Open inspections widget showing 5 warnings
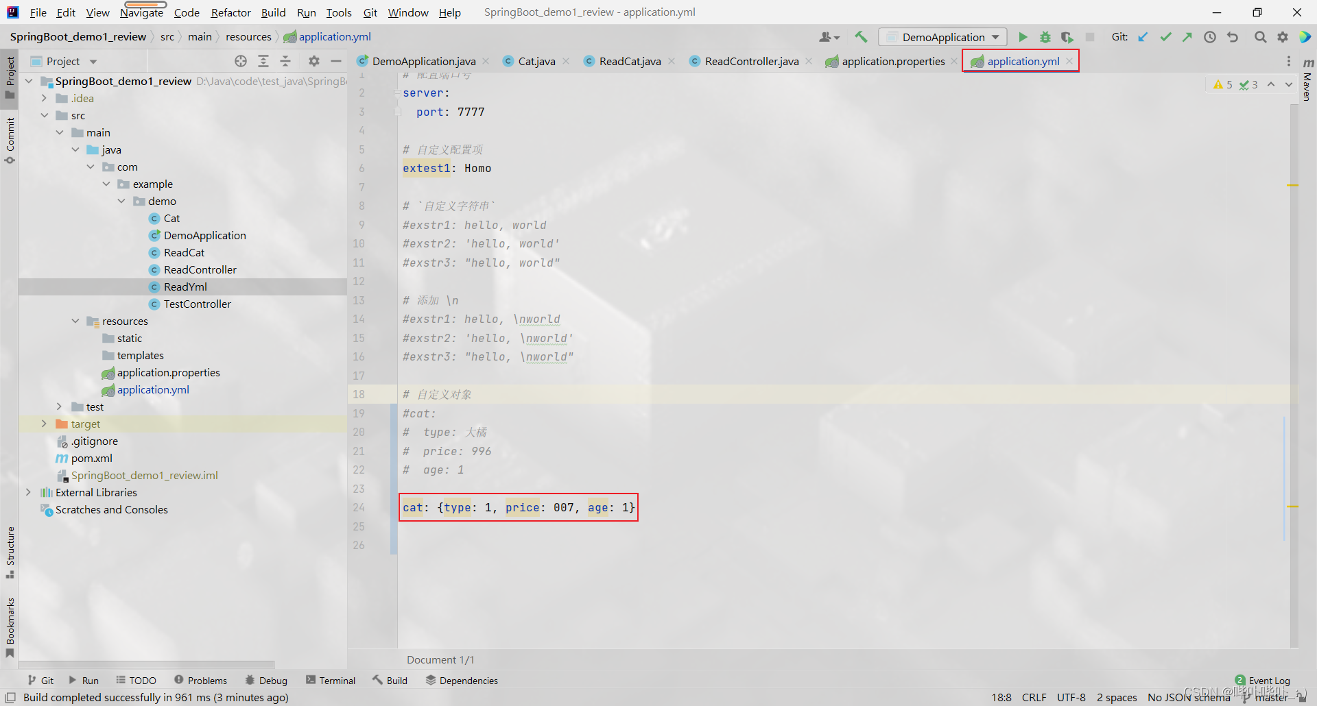Screen dimensions: 1317x706 1235,84
